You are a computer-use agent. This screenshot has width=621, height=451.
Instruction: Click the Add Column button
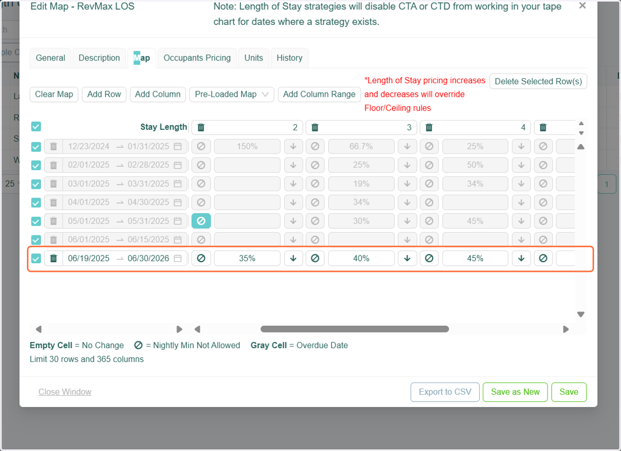point(158,94)
